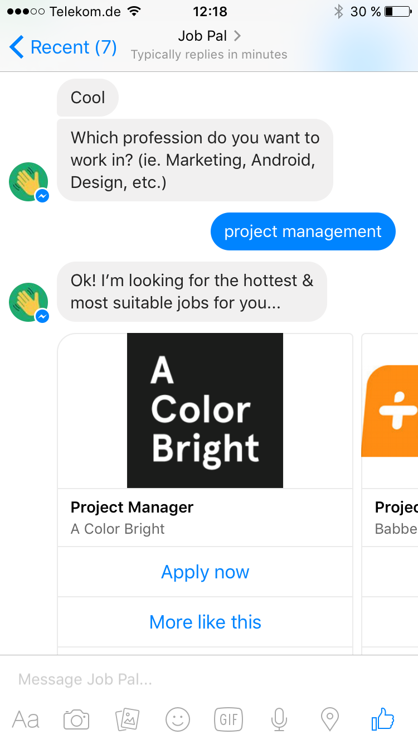Tap More like this button
Image resolution: width=418 pixels, height=744 pixels.
(x=205, y=622)
